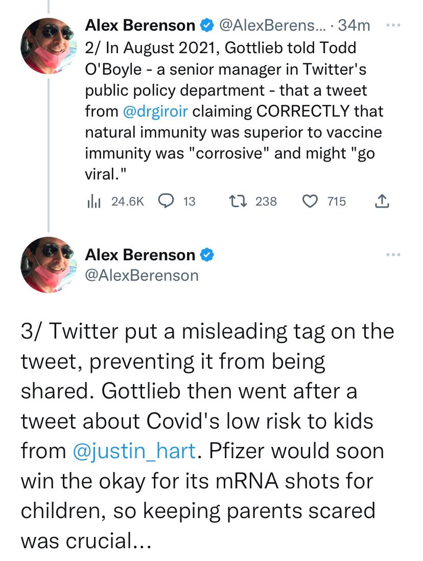Open the share upload icon

click(x=382, y=201)
